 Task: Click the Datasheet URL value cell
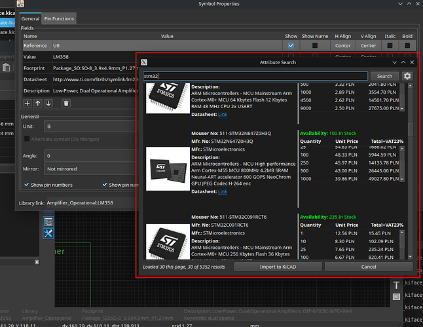[94, 79]
